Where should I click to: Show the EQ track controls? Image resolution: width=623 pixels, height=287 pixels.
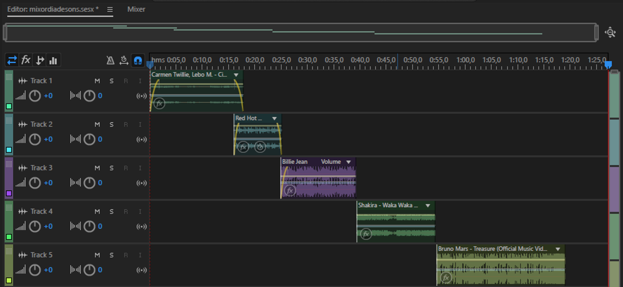(x=53, y=60)
